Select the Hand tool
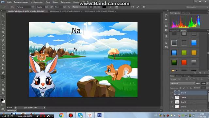 (3, 89)
